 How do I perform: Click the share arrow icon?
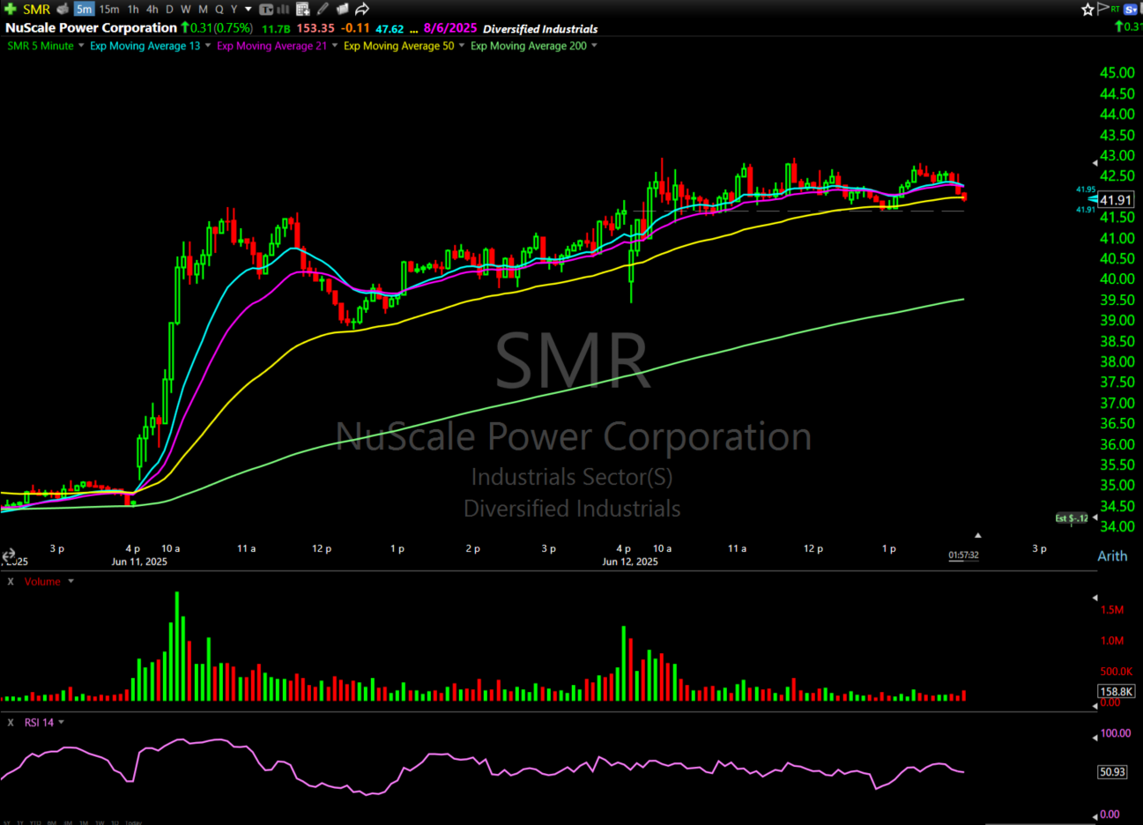tap(362, 9)
